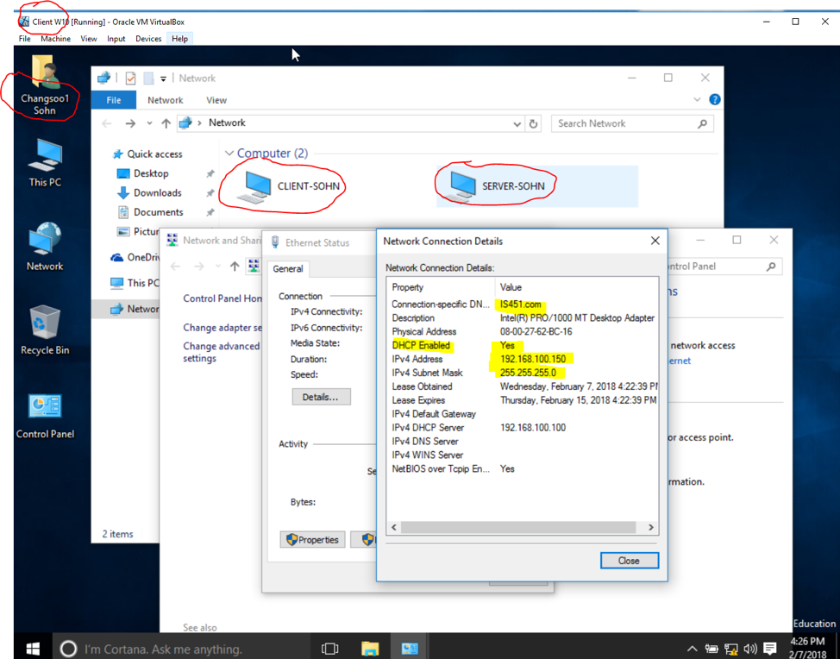Open the File tab in Network explorer
Image resolution: width=840 pixels, height=659 pixels.
coord(114,100)
